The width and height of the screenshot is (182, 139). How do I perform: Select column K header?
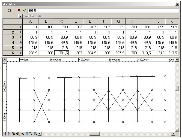(x=172, y=21)
